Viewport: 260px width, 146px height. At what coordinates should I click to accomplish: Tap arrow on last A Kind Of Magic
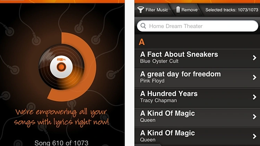click(x=254, y=136)
